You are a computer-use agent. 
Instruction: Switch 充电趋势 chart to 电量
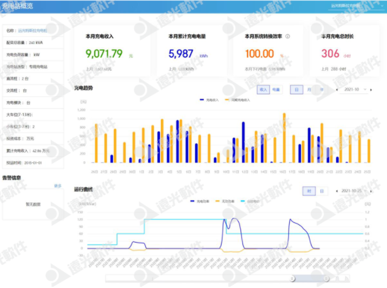(276, 89)
